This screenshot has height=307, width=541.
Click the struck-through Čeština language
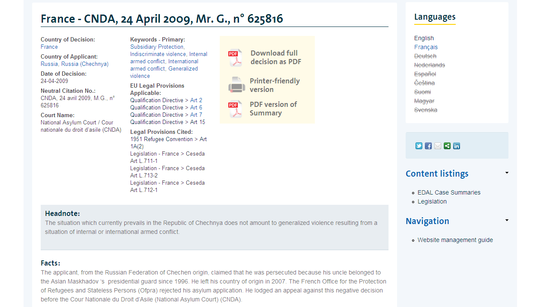coord(424,83)
